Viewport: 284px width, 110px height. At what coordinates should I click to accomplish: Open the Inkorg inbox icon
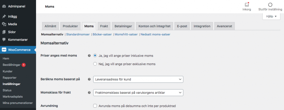(247, 5)
